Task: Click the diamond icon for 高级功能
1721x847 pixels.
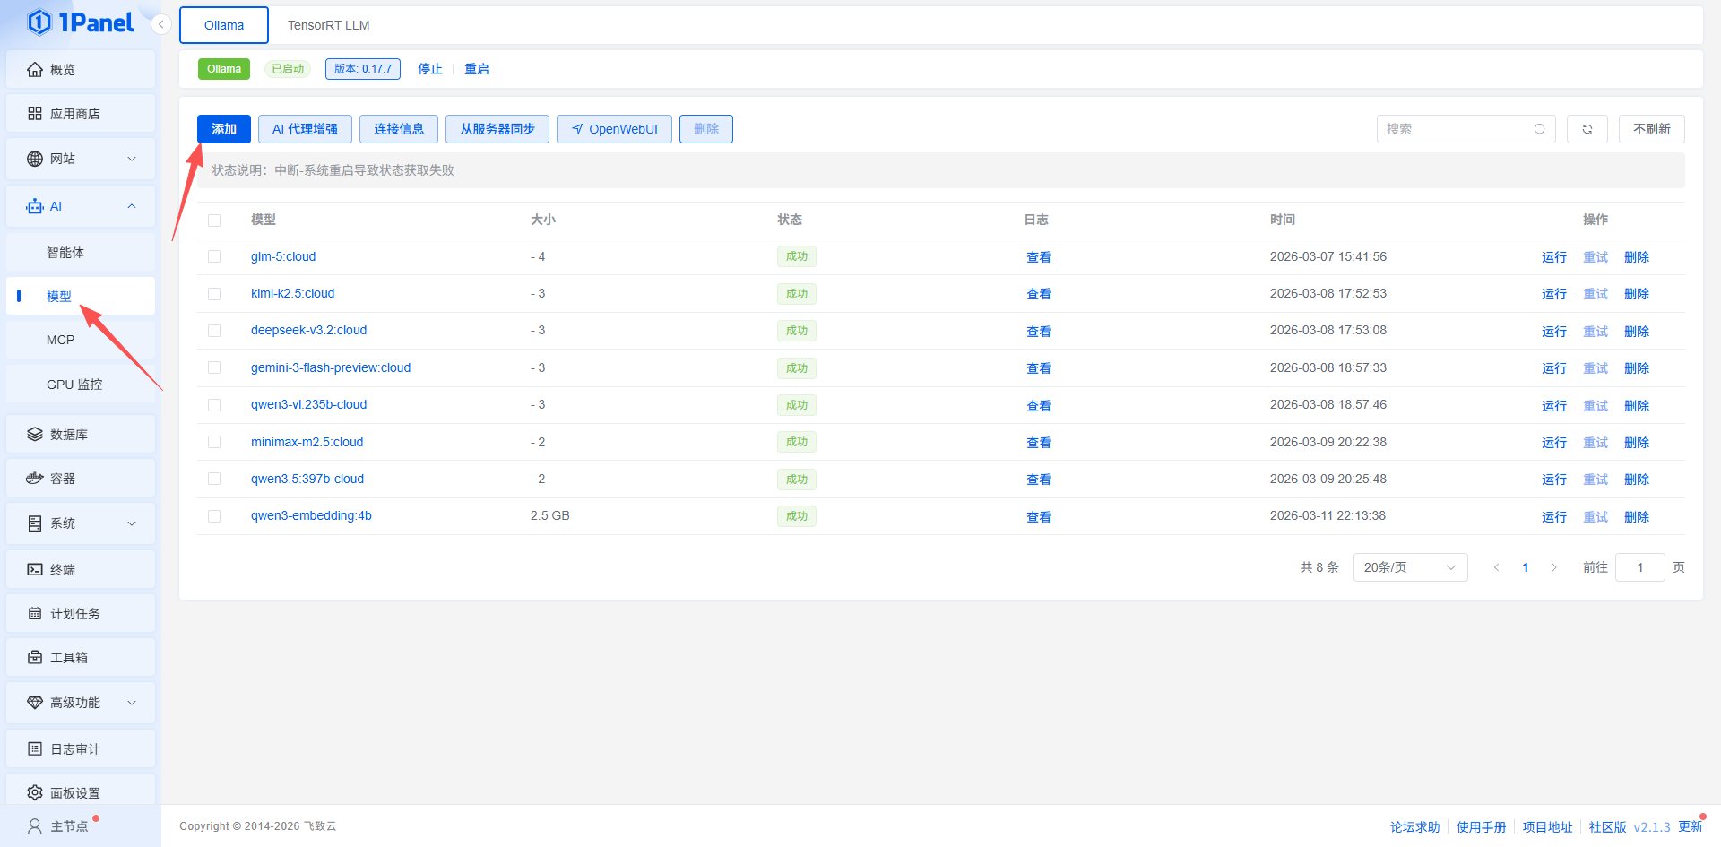Action: coord(35,703)
